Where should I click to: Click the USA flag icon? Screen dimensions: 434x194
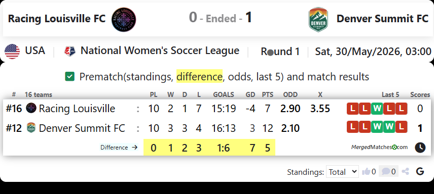click(x=12, y=52)
